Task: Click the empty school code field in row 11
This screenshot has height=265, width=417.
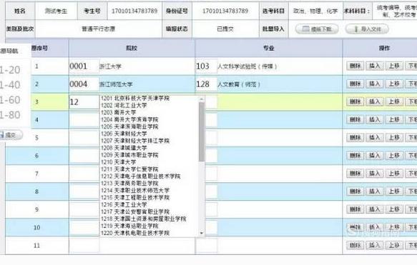Action: (84, 245)
